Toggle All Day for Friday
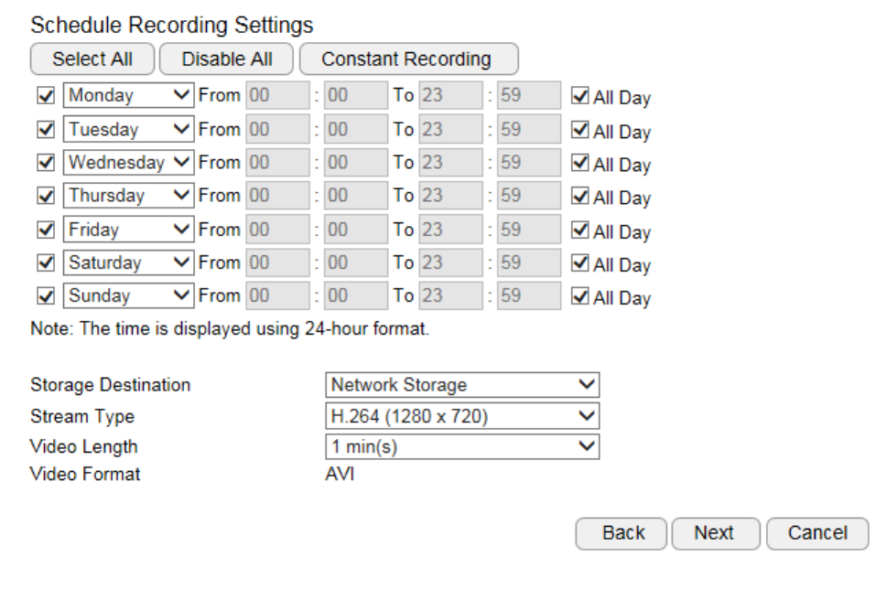 [579, 230]
